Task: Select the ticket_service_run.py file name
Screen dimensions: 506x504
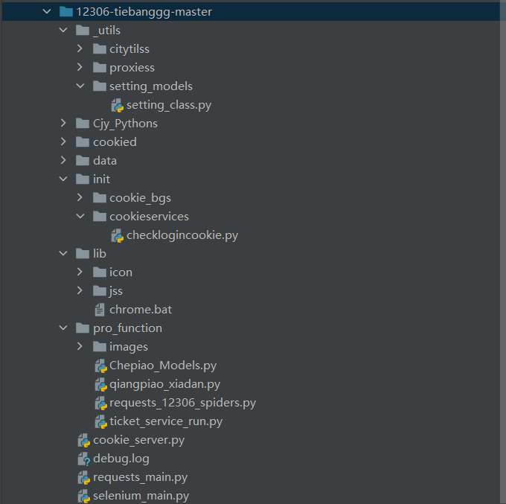Action: tap(166, 421)
